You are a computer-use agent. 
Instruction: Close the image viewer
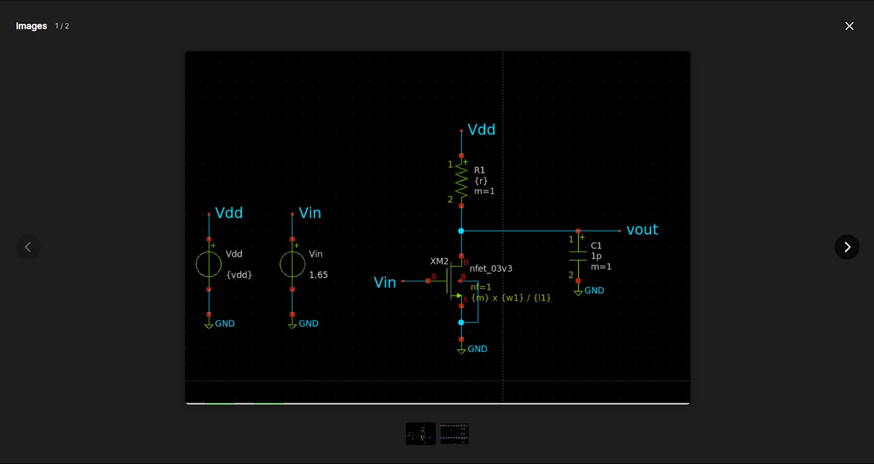pyautogui.click(x=849, y=26)
